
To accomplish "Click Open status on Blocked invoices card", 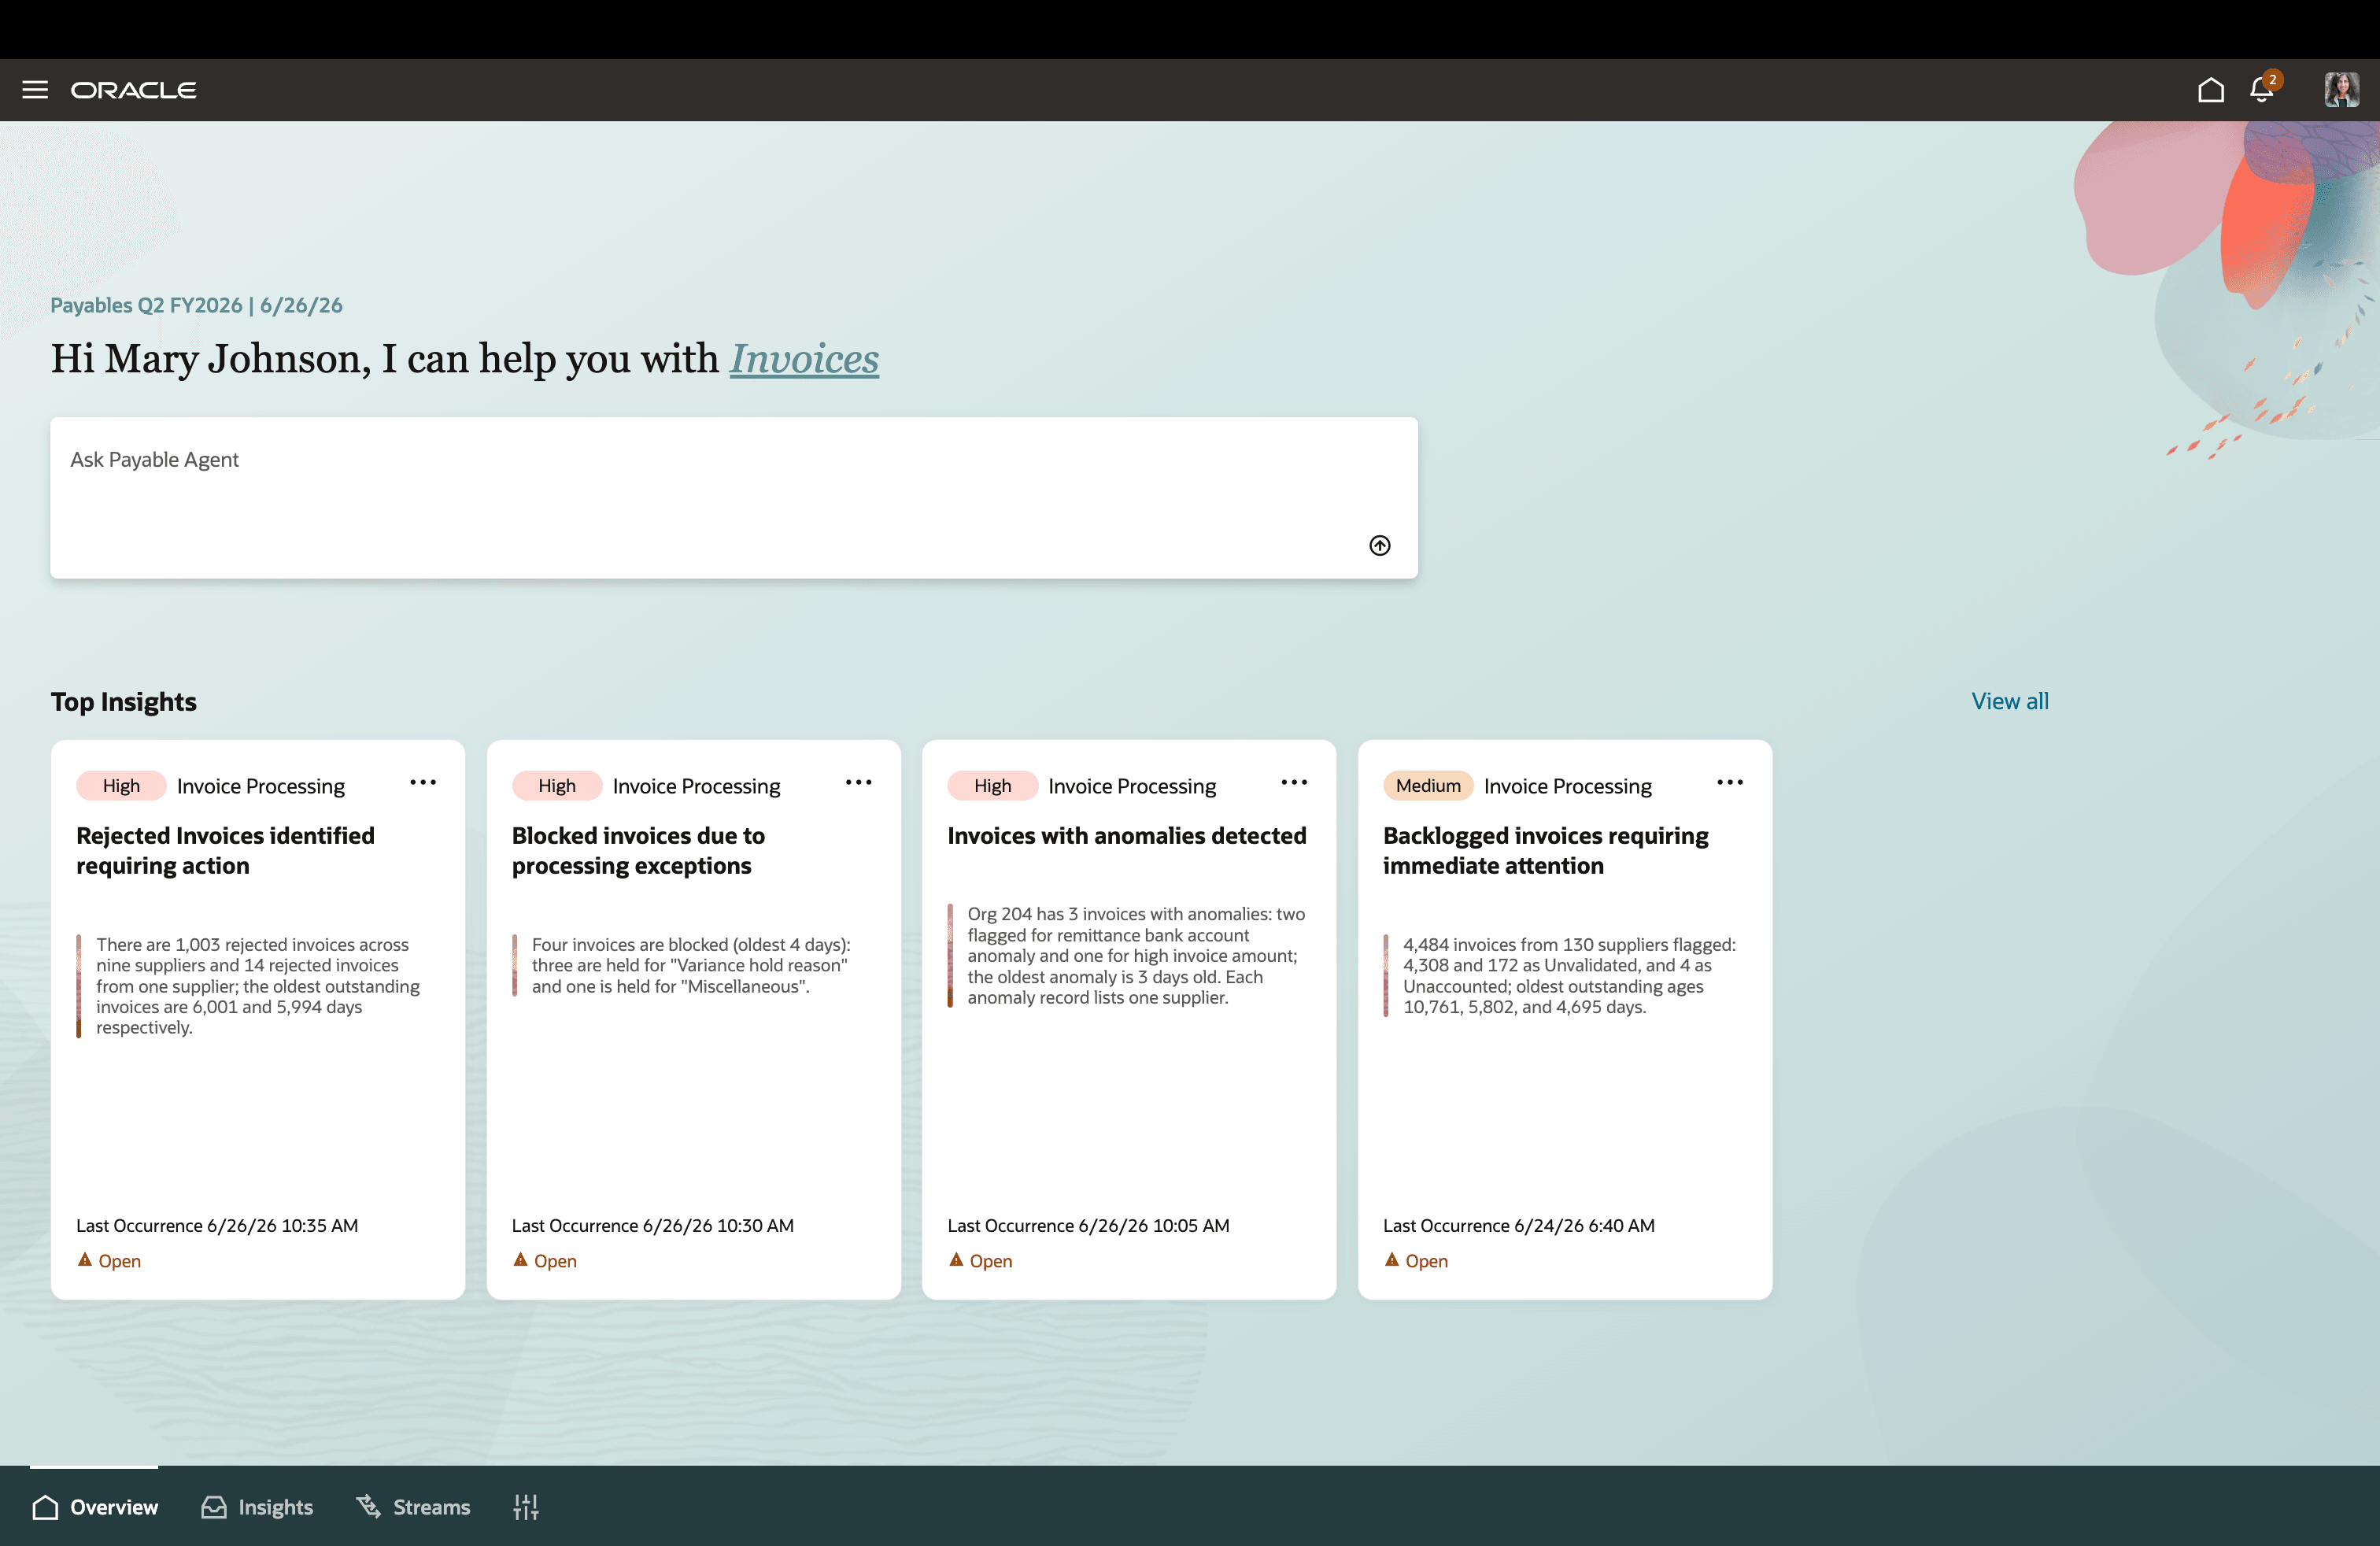I will point(545,1261).
